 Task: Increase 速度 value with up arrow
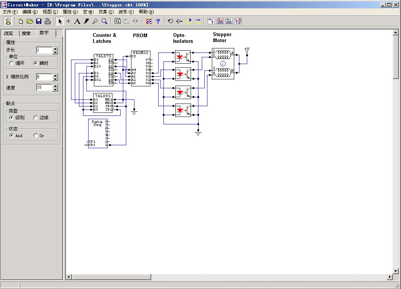point(55,86)
